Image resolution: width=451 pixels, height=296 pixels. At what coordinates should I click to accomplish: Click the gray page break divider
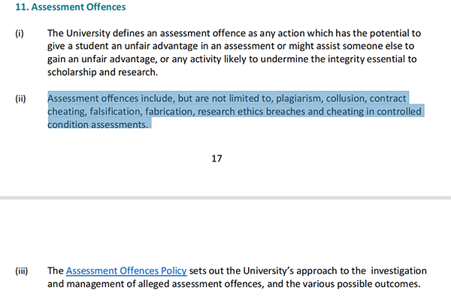tap(225, 198)
